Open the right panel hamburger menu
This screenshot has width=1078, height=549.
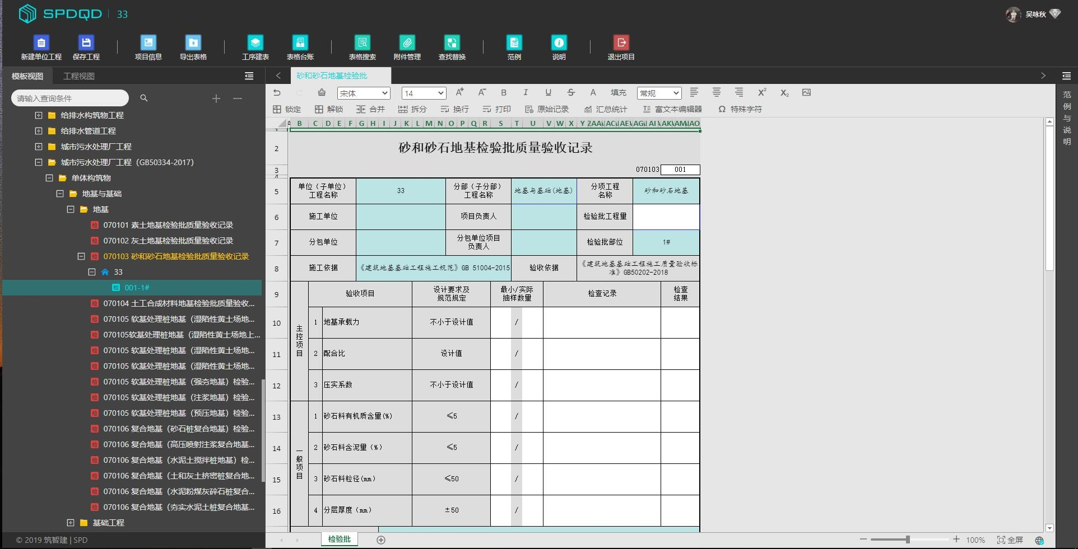click(1066, 76)
